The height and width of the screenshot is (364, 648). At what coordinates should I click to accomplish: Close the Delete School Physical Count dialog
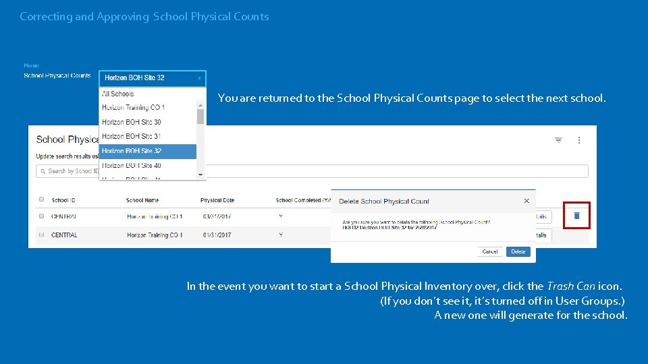526,201
